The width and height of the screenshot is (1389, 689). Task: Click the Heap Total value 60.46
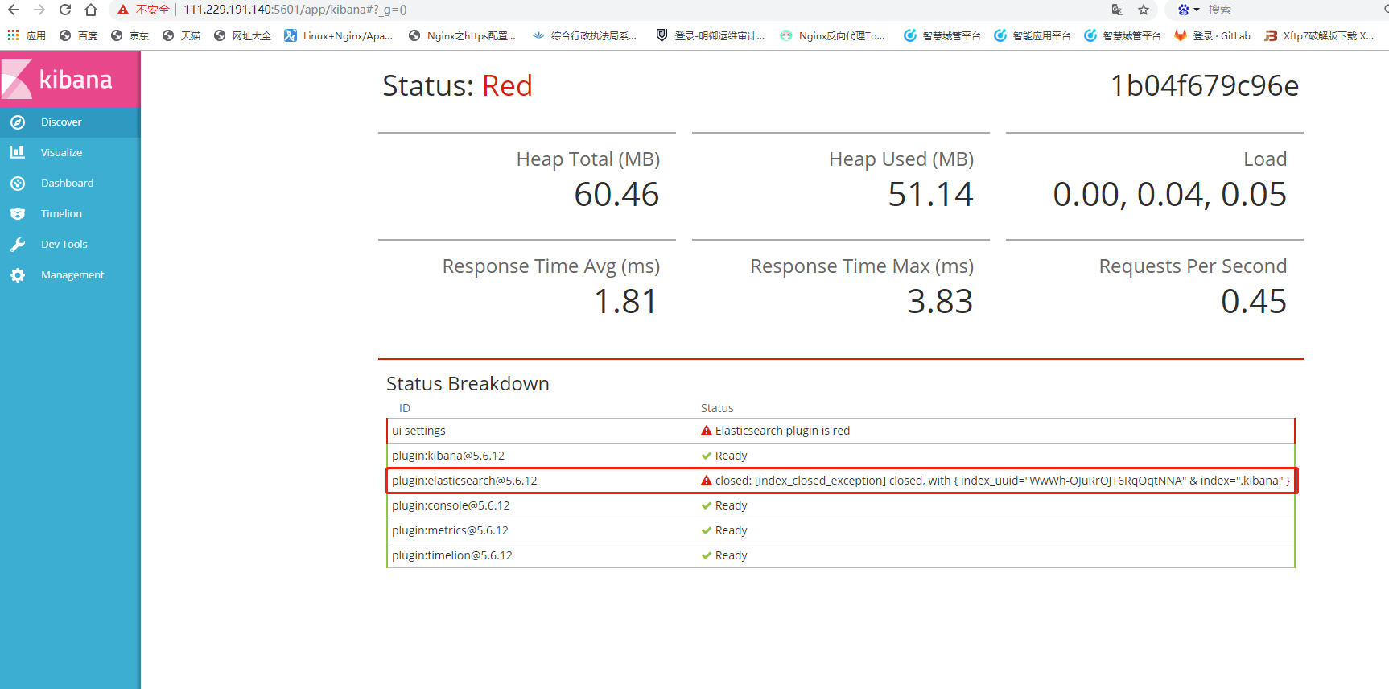[x=616, y=195]
